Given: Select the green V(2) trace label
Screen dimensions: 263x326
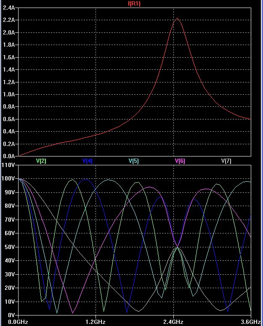Looking at the screenshot, I should tap(41, 161).
